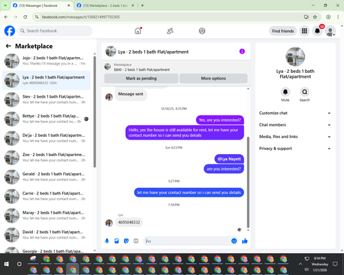Mute the conversation with bell icon
The image size is (344, 275).
click(286, 92)
